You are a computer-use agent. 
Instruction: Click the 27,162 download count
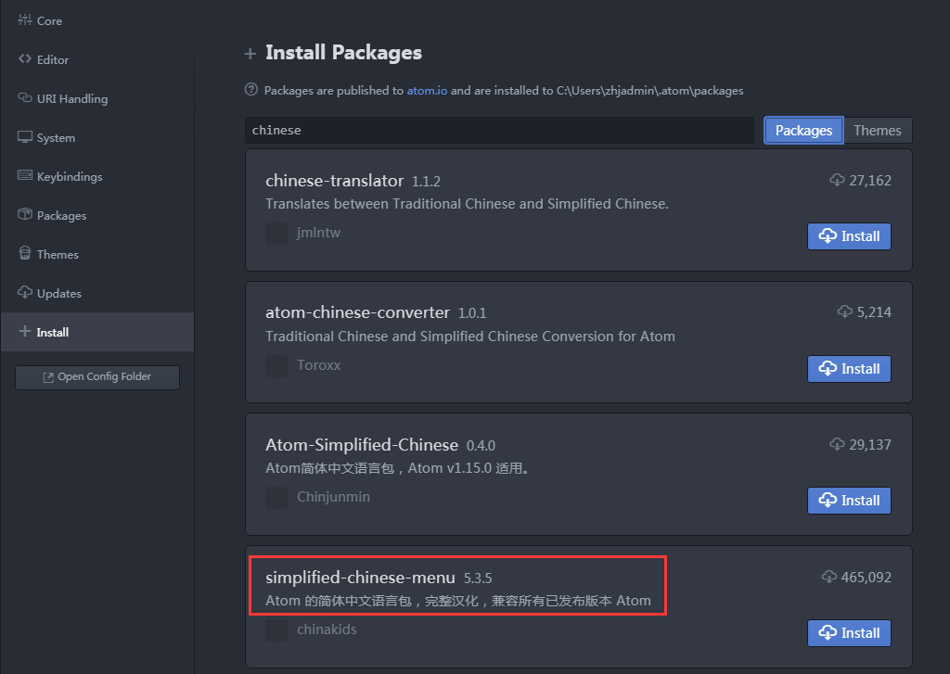tap(870, 181)
